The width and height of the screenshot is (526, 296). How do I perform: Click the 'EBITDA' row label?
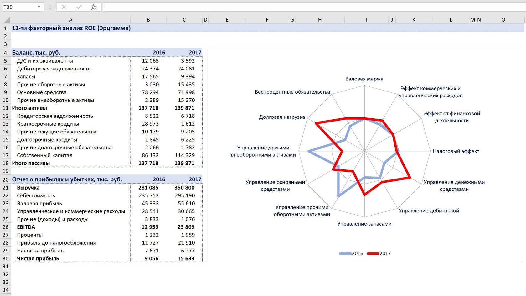point(26,227)
